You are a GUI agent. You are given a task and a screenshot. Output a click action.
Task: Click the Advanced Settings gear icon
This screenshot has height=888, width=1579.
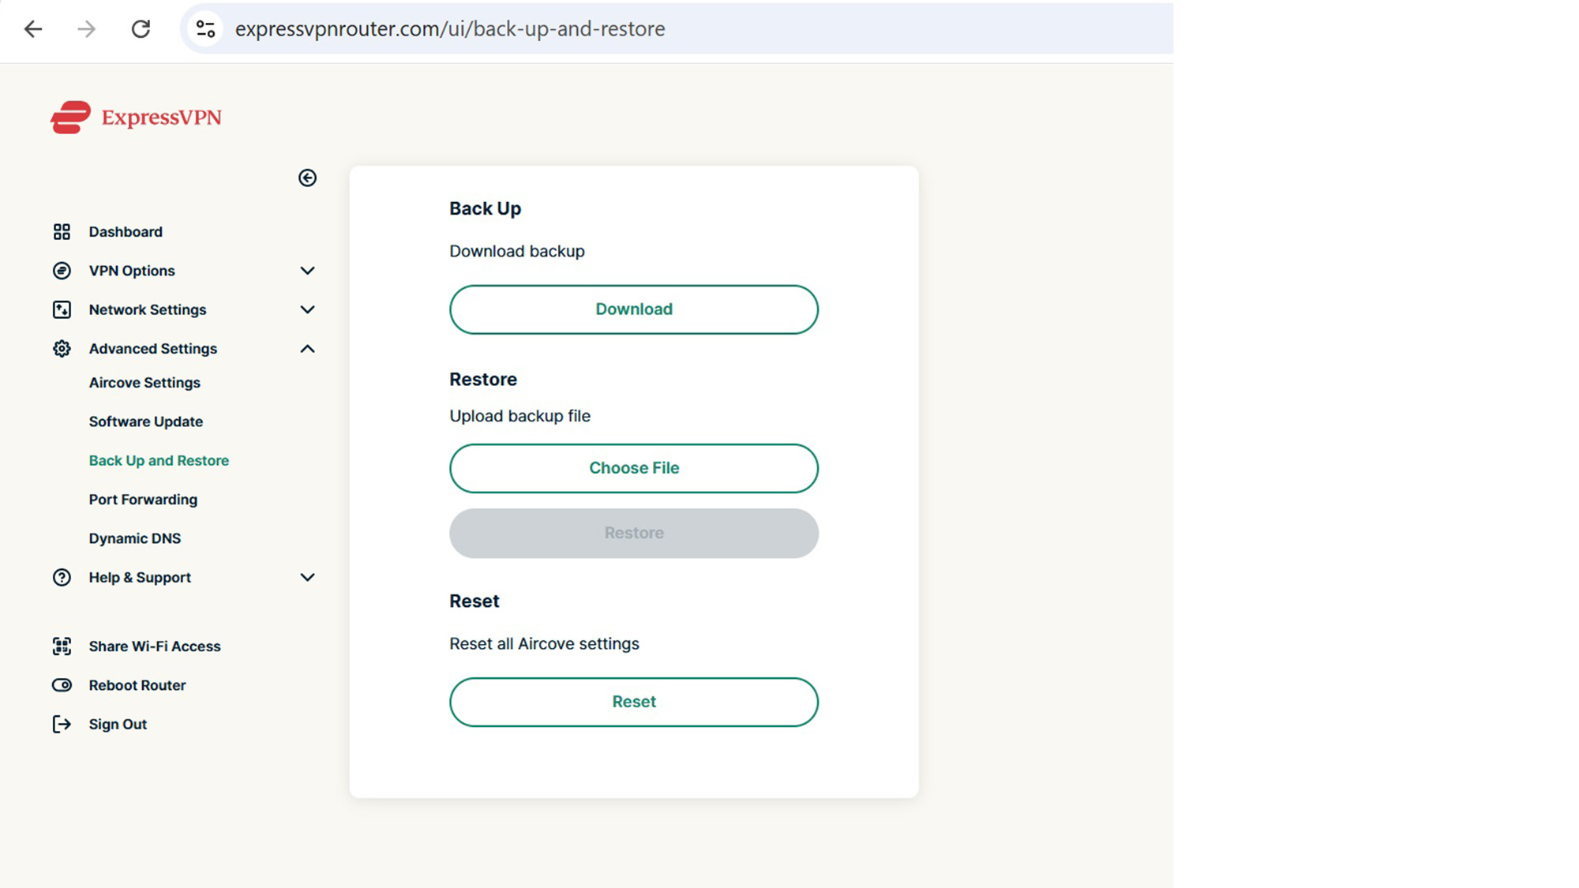(62, 349)
